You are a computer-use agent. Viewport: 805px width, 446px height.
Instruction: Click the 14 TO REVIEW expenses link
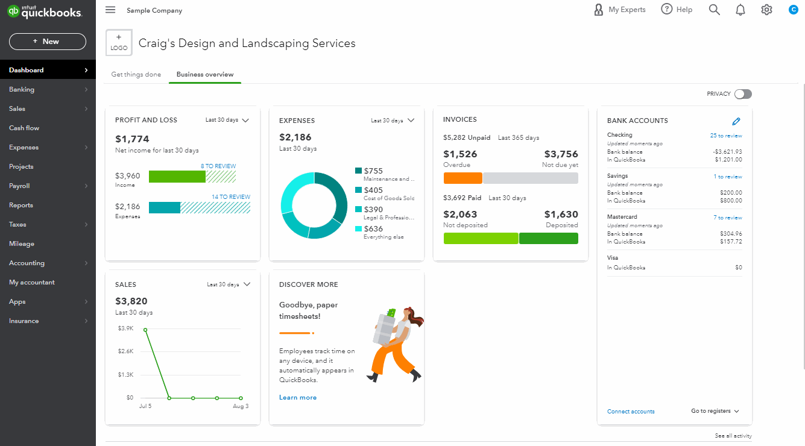click(x=231, y=197)
